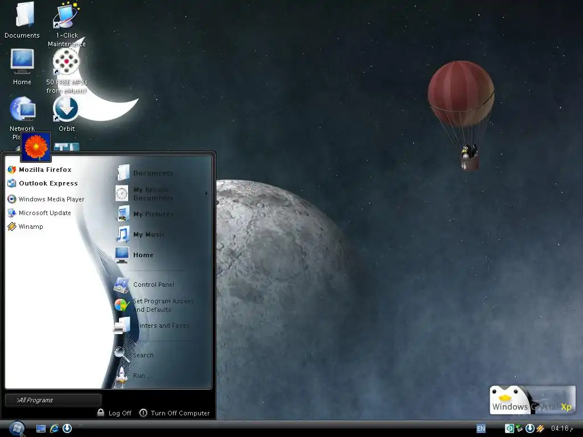Click the green network tray icon

(x=519, y=428)
